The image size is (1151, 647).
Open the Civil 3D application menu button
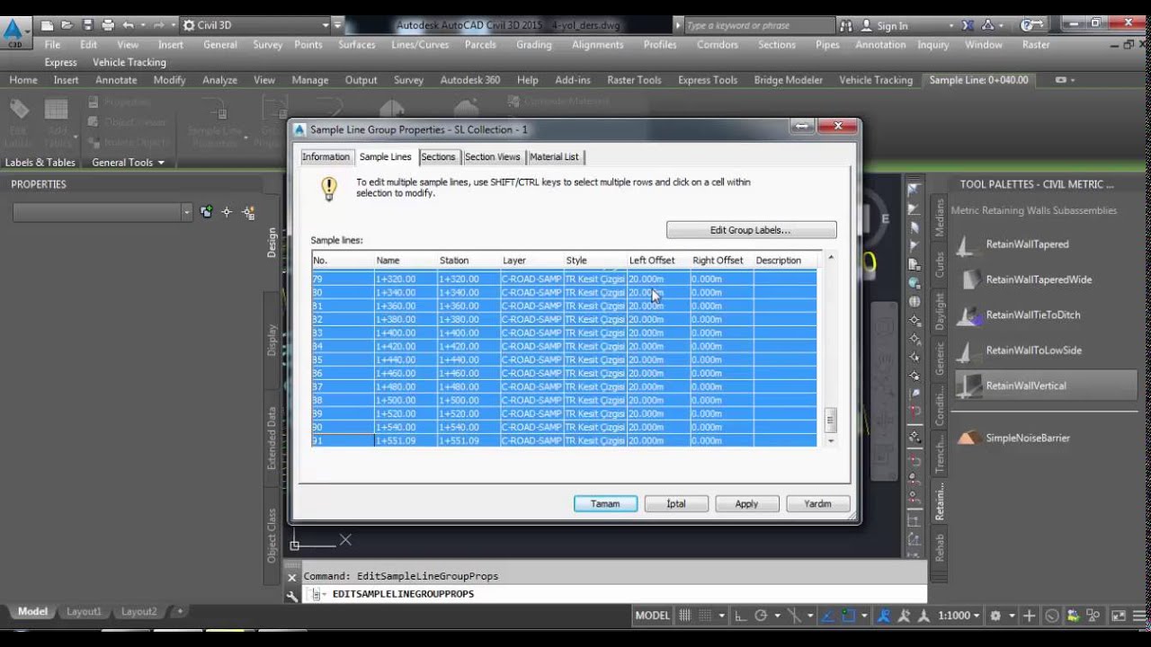click(x=14, y=33)
